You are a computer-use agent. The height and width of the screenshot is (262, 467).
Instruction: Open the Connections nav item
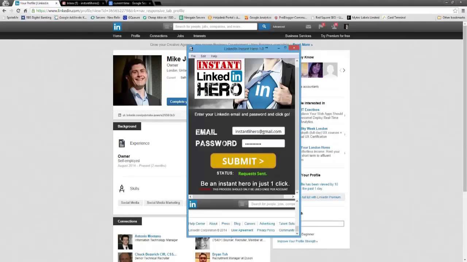tap(159, 36)
